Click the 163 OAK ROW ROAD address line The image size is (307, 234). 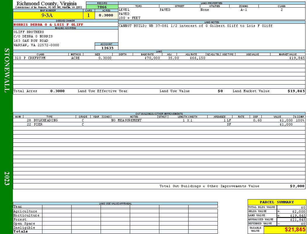coord(31,41)
